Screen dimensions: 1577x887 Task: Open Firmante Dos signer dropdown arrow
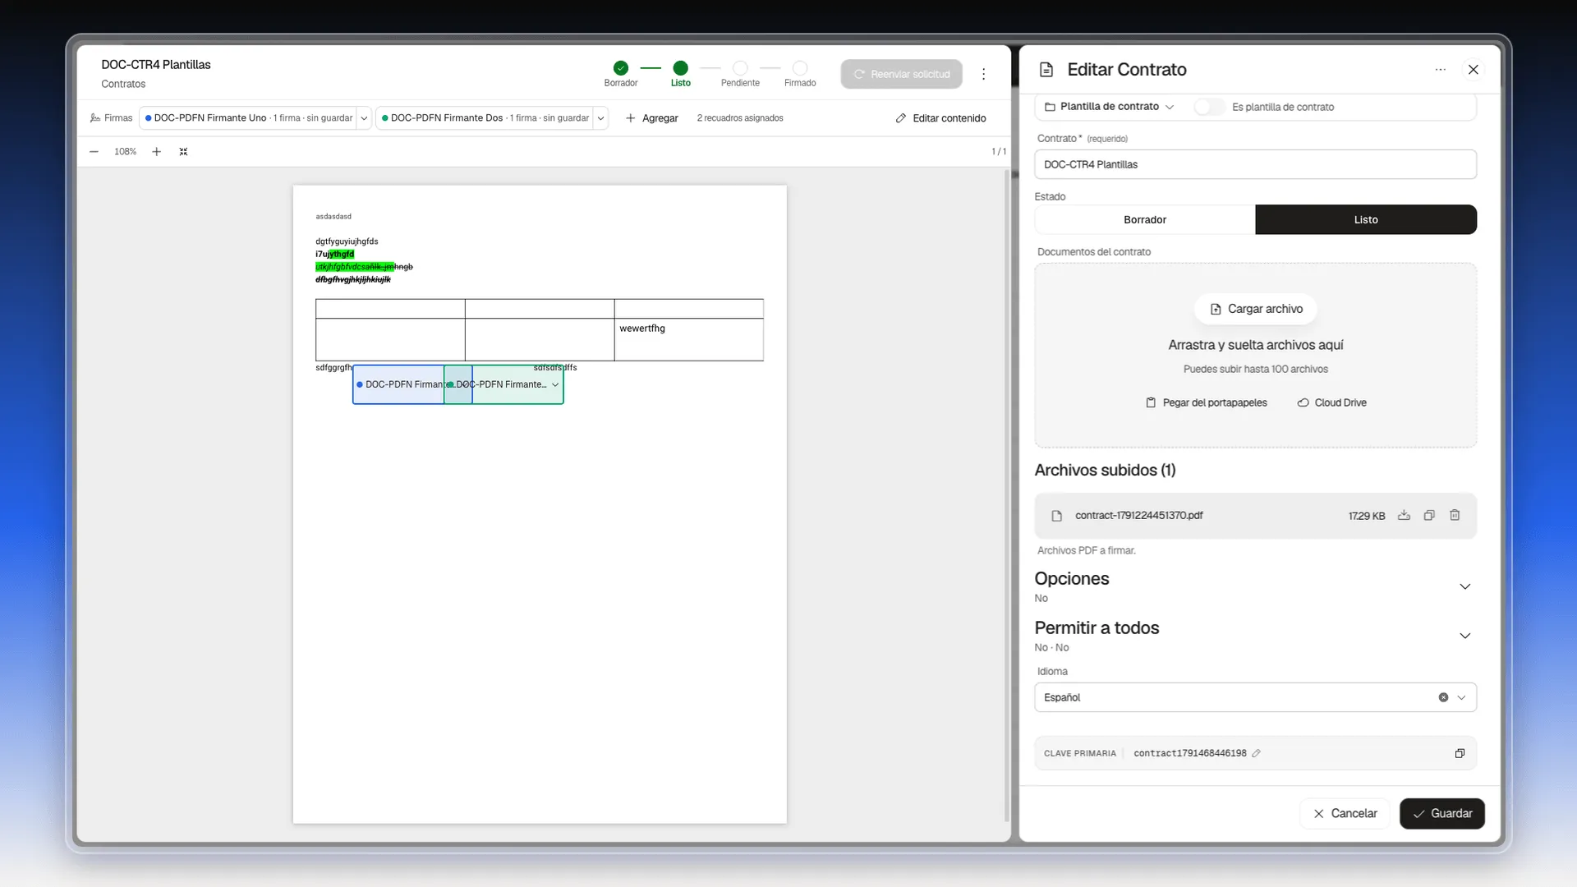[600, 118]
